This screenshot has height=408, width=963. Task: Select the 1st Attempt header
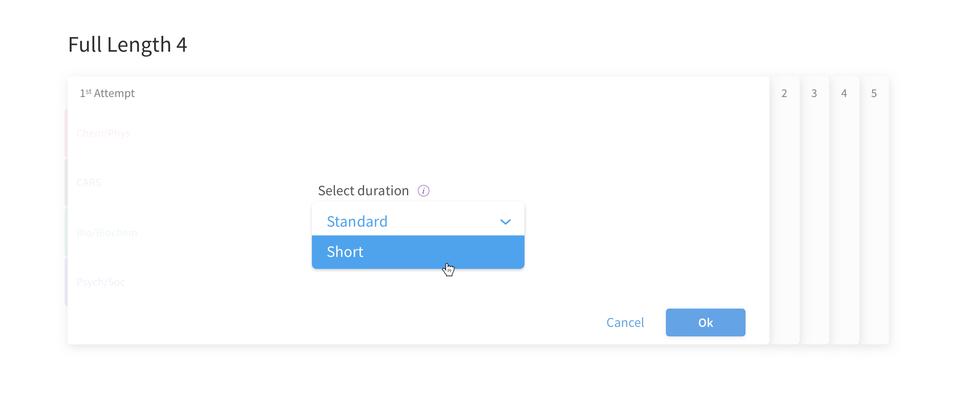click(107, 93)
